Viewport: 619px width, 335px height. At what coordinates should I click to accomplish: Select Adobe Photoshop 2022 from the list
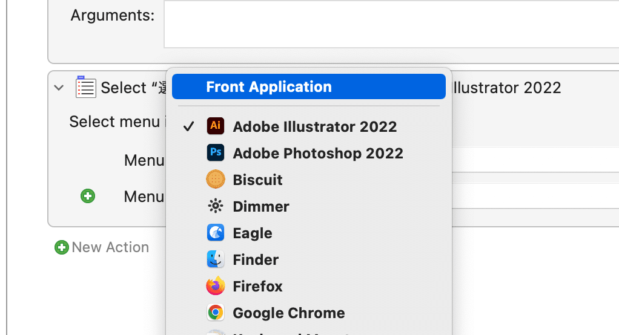point(309,154)
